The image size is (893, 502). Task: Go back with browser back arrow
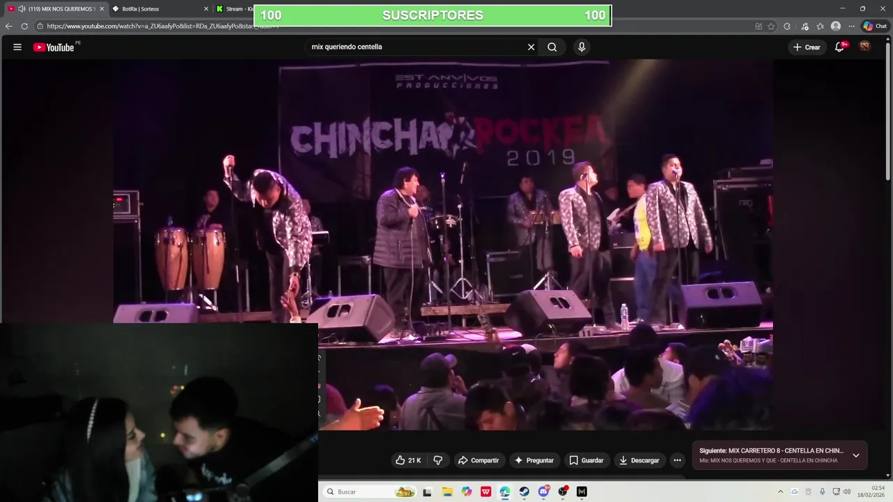[x=9, y=26]
